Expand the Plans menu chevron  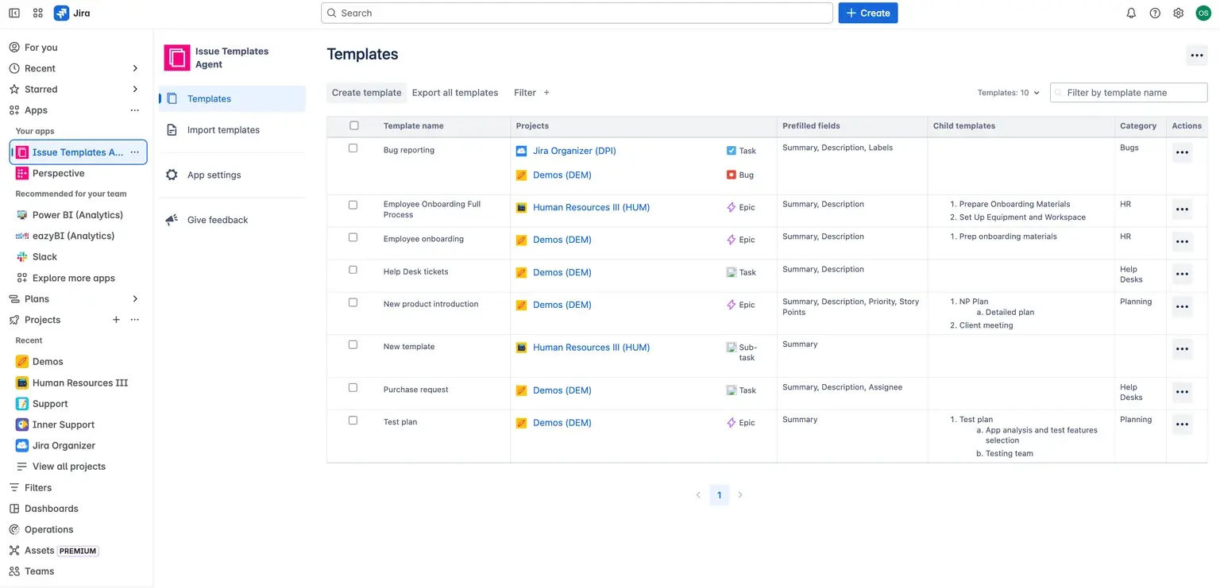[135, 299]
